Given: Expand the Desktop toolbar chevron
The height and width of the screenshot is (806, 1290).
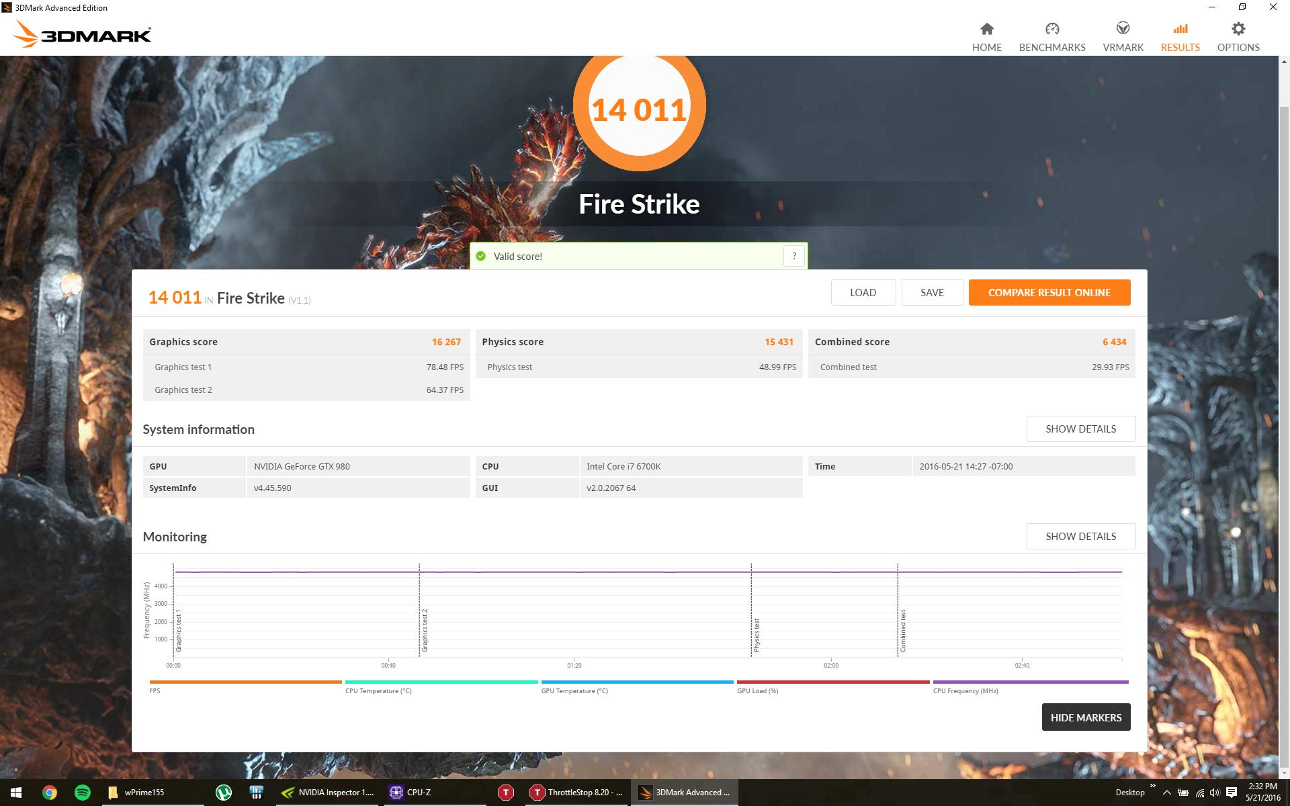Looking at the screenshot, I should tap(1153, 785).
